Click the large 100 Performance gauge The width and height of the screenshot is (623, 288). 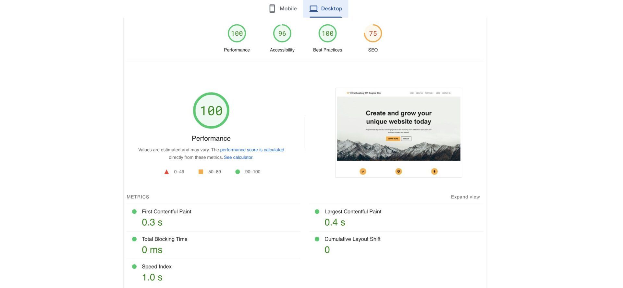211,110
